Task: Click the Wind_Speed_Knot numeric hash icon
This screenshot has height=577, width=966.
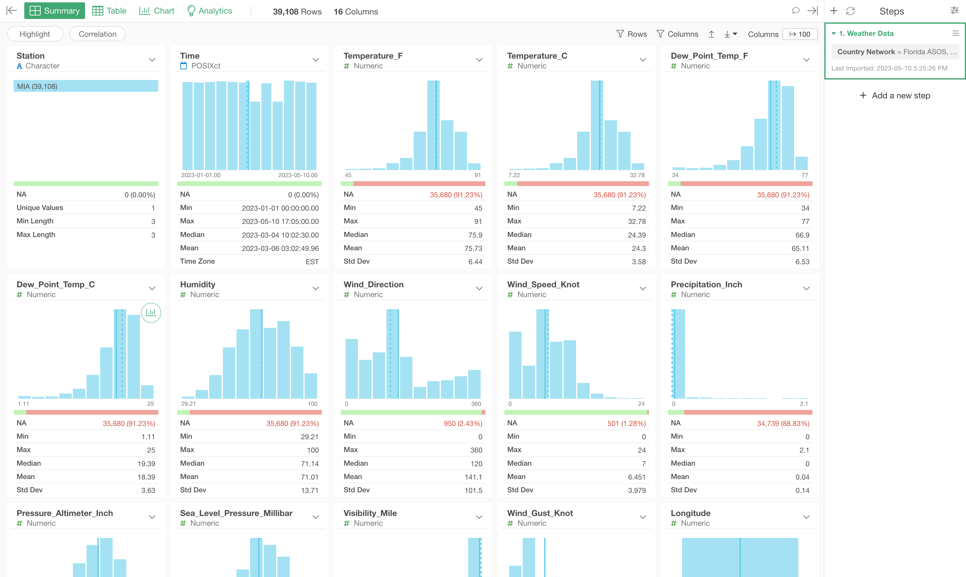Action: [x=510, y=295]
